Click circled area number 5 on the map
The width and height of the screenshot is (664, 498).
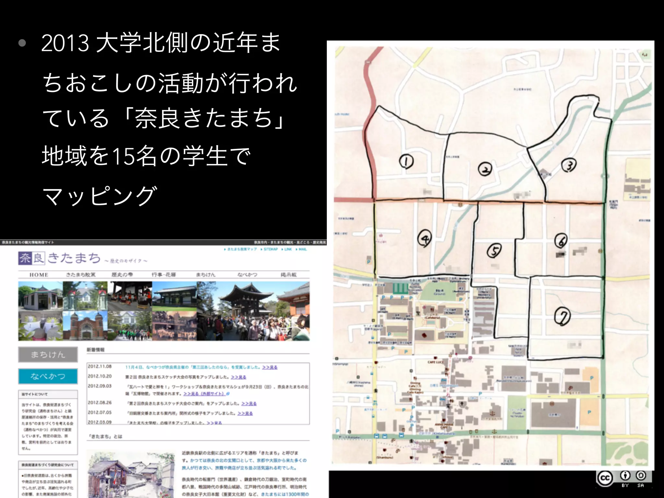[x=494, y=251]
